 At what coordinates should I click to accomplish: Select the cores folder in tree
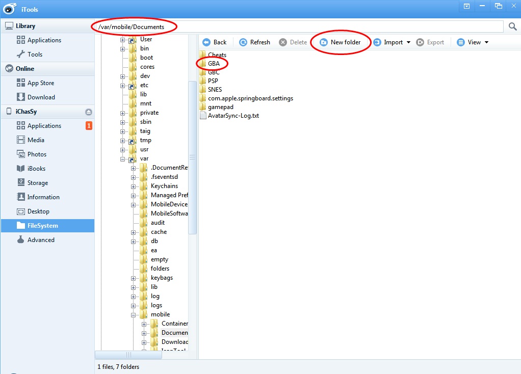147,67
